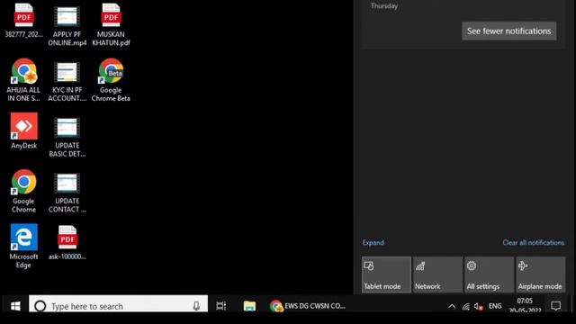Click Clear all notifications link
This screenshot has height=324, width=576.
coord(534,242)
